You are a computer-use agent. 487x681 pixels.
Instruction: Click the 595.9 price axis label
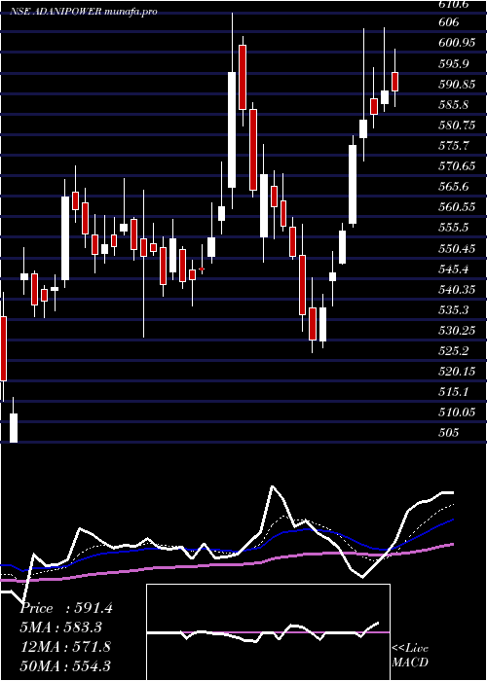pos(453,64)
